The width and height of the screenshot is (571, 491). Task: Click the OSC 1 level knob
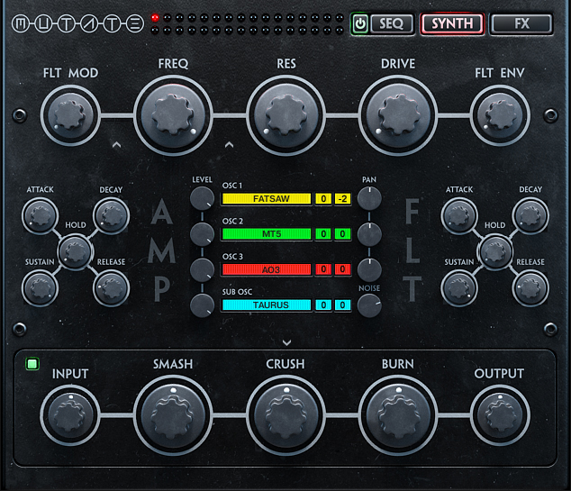pyautogui.click(x=202, y=199)
